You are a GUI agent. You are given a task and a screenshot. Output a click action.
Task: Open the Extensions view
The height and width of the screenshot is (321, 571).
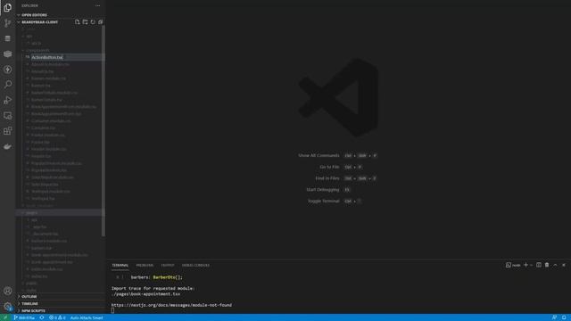[7, 131]
